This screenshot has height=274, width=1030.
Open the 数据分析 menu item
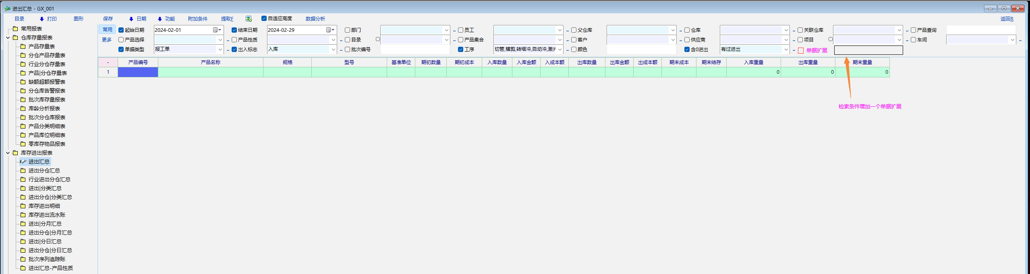[315, 19]
